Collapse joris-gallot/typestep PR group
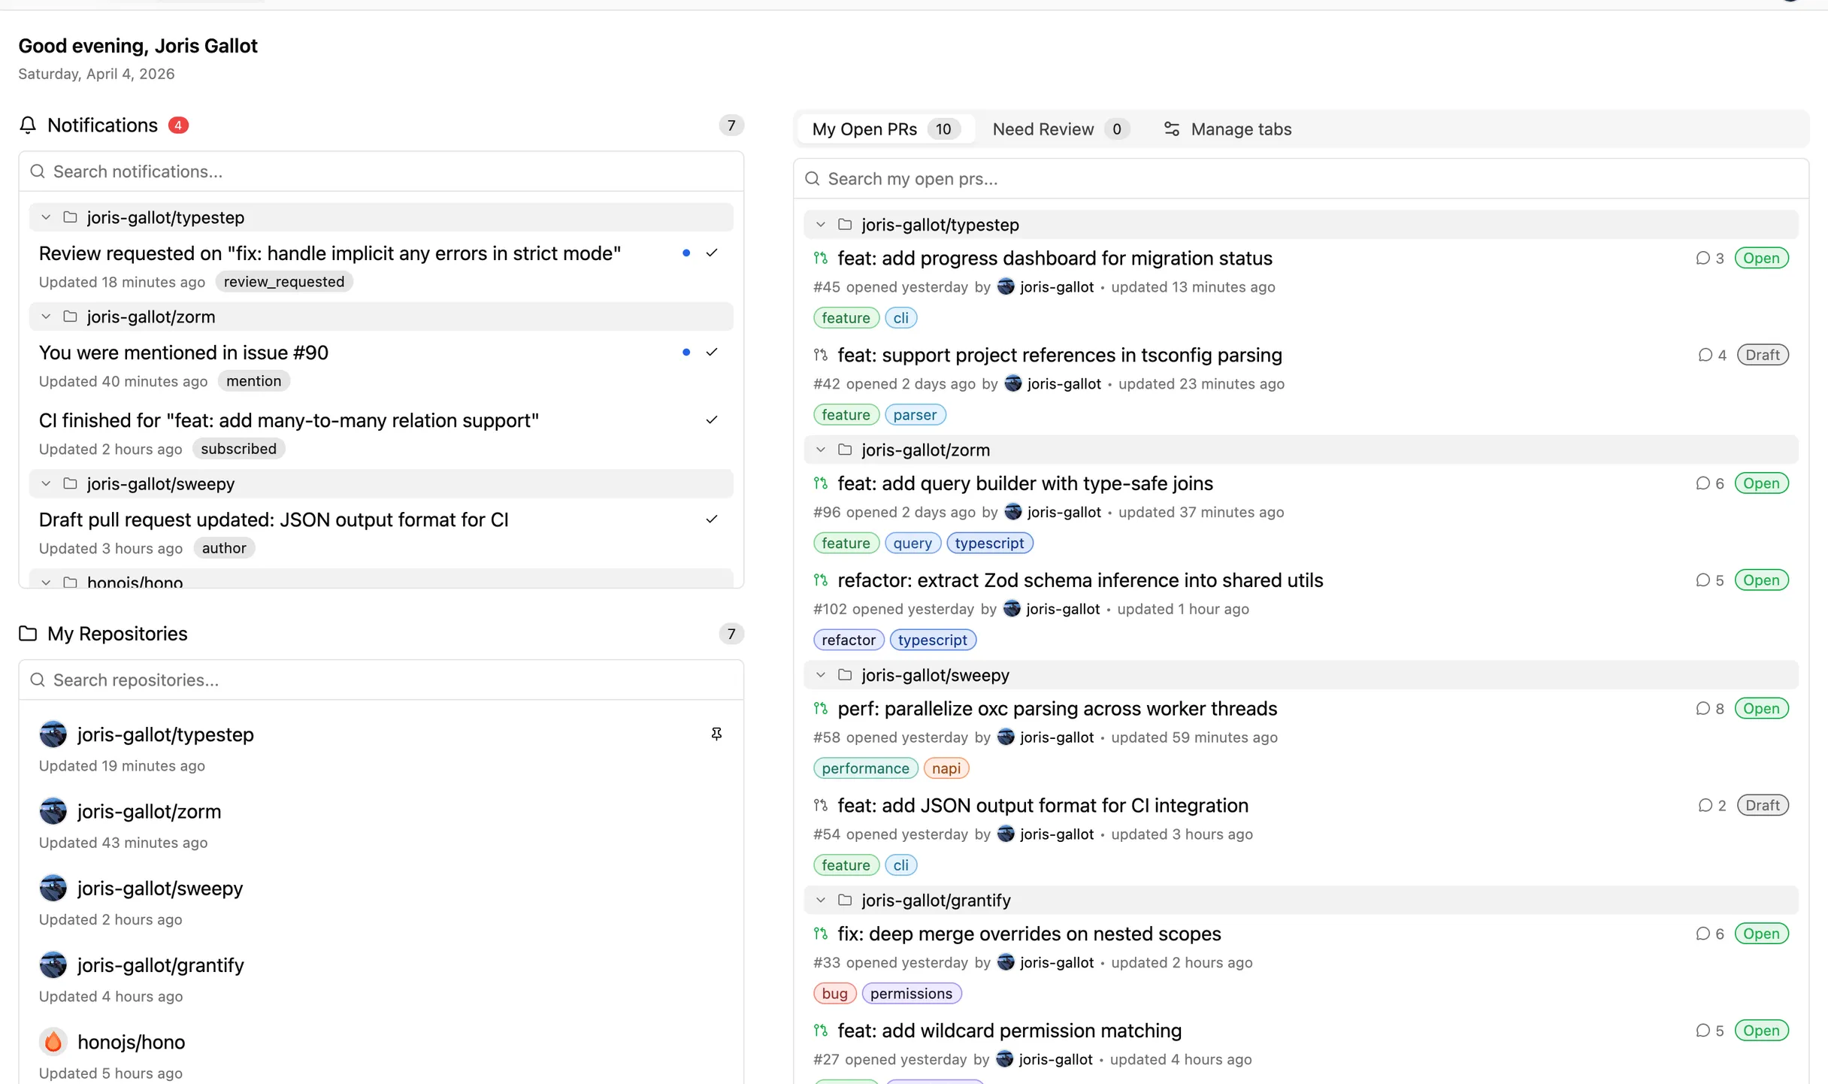1828x1084 pixels. (x=821, y=225)
